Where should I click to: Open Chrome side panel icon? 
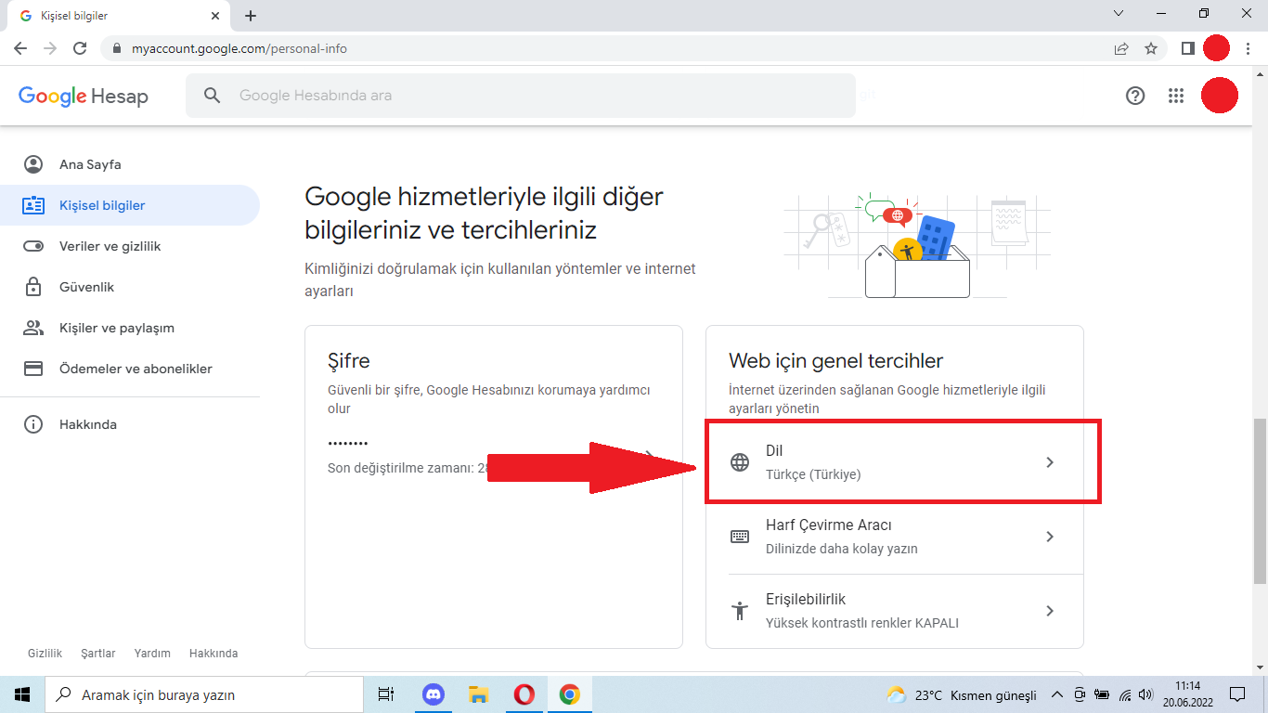(1187, 48)
